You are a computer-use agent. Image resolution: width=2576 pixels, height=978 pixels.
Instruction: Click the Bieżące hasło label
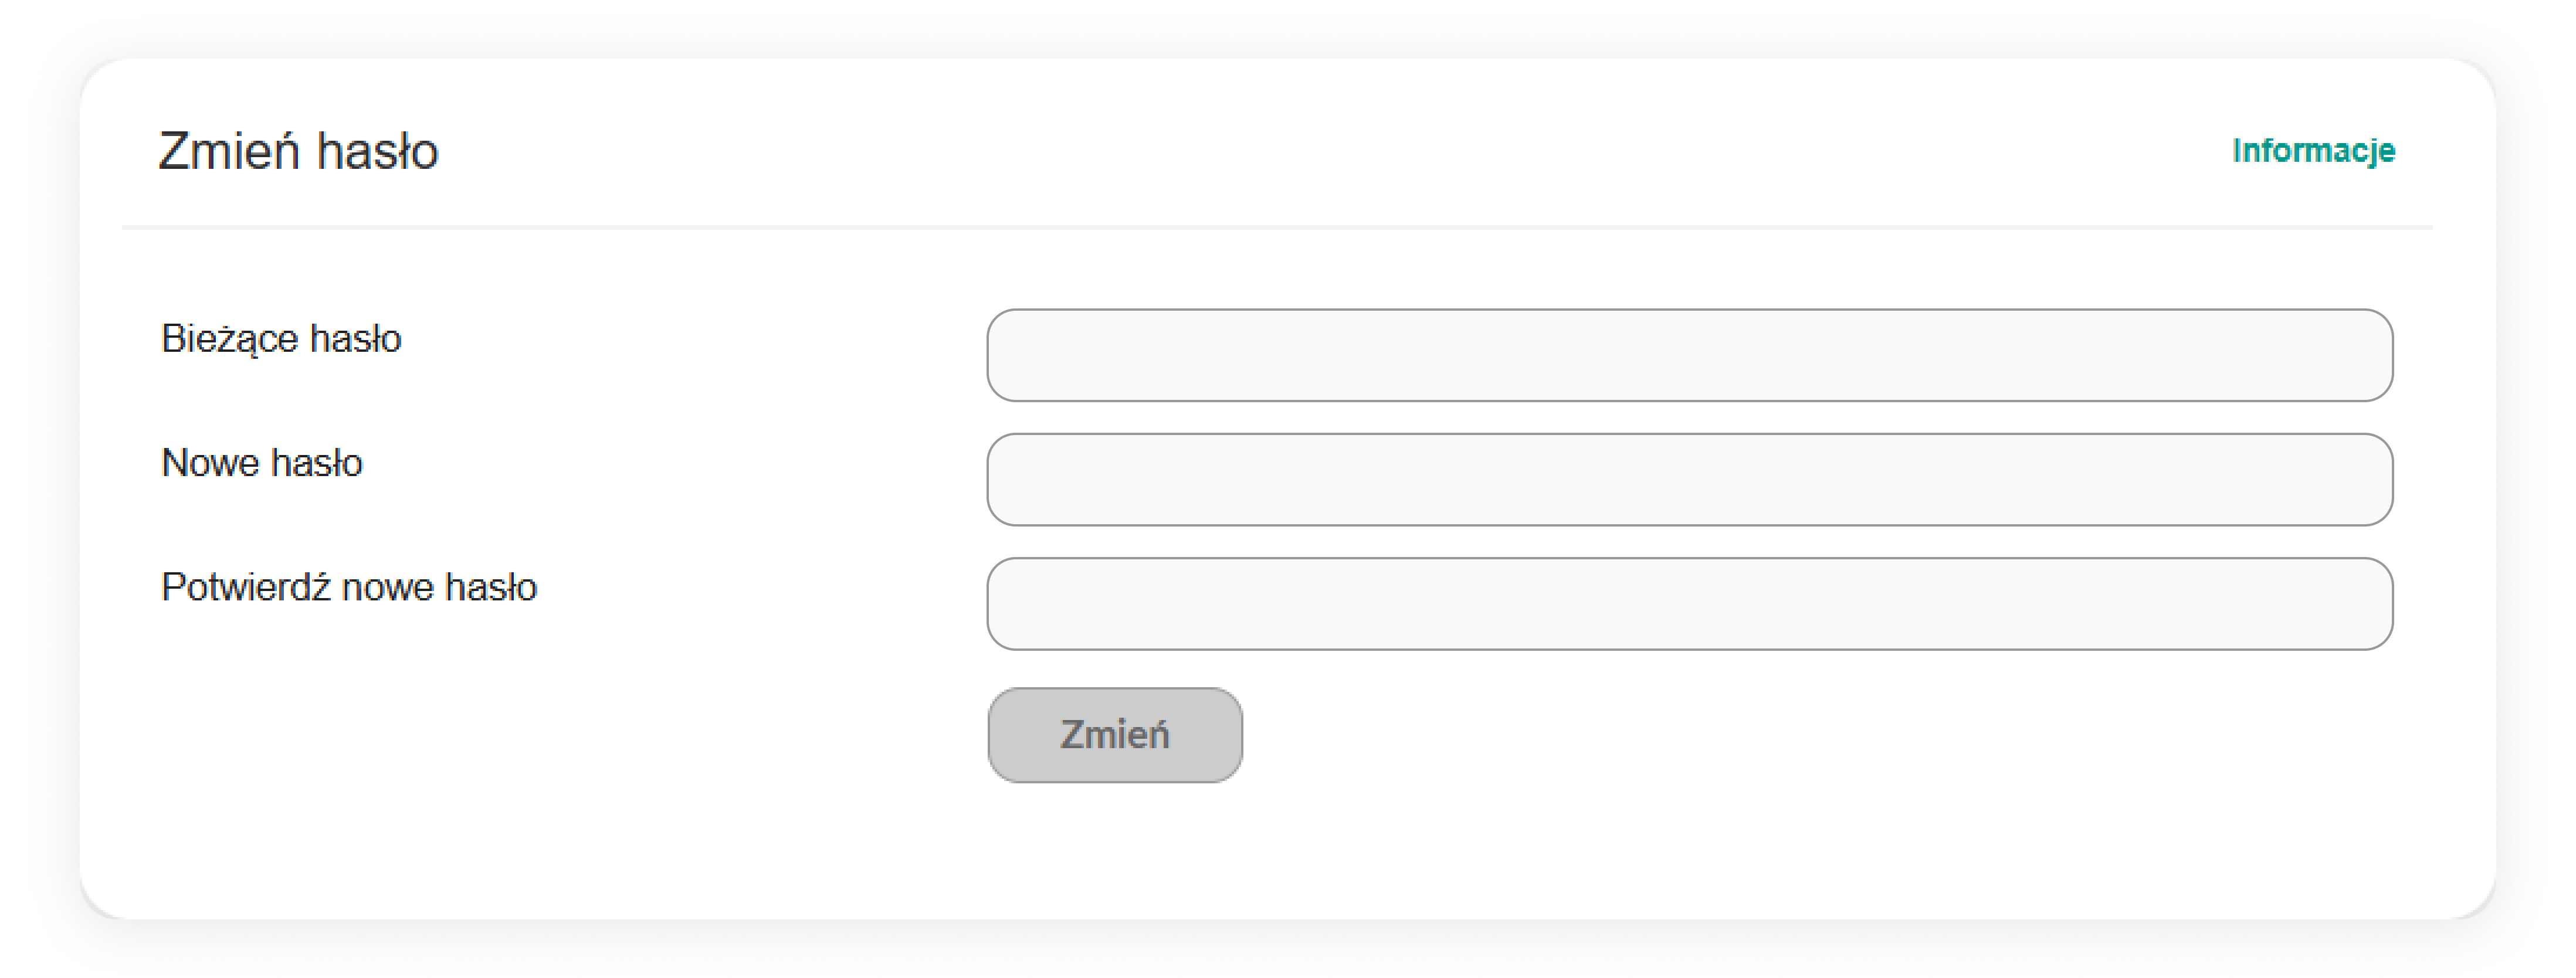click(281, 339)
